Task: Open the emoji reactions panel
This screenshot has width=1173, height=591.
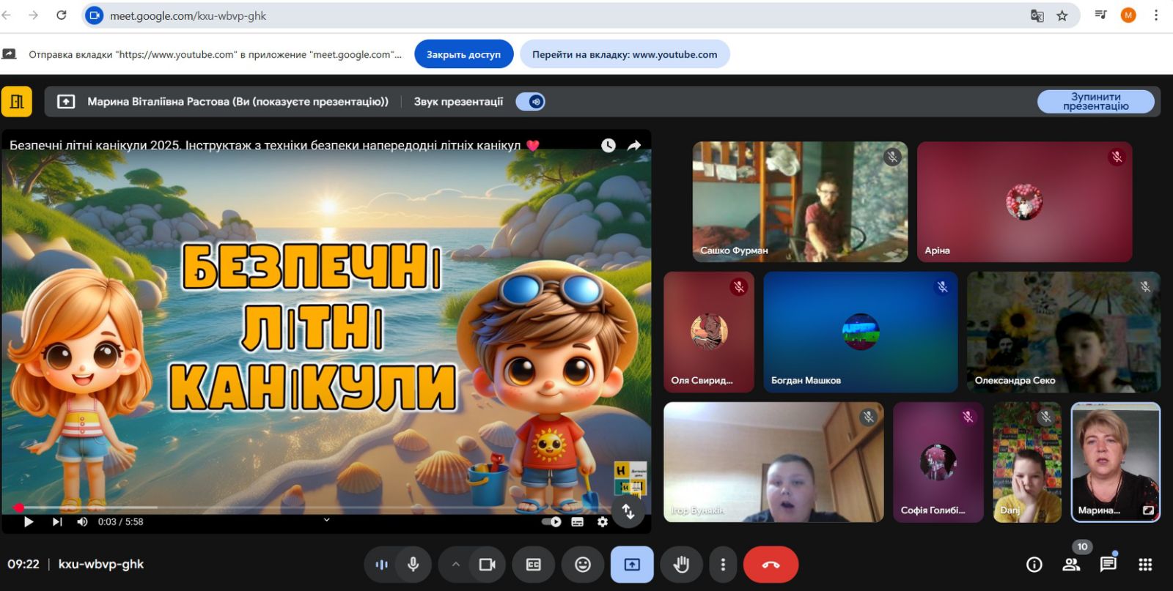Action: coord(583,565)
